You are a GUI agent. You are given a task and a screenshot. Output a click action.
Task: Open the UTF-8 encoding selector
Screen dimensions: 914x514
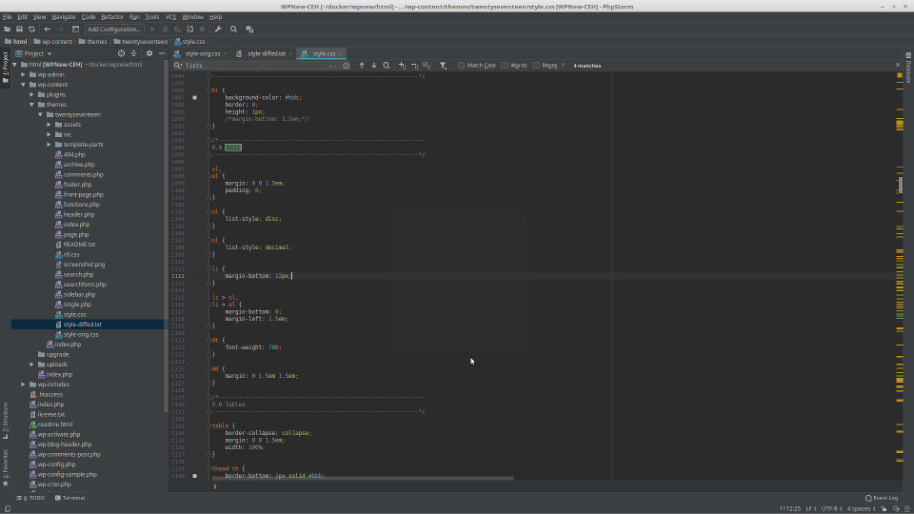click(832, 508)
